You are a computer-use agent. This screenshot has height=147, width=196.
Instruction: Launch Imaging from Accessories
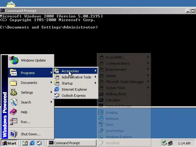[x=124, y=112]
